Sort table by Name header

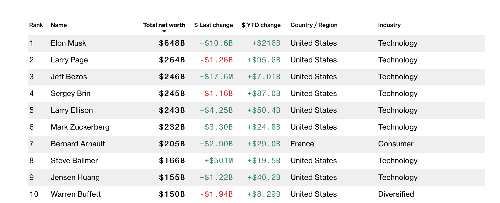pos(59,25)
